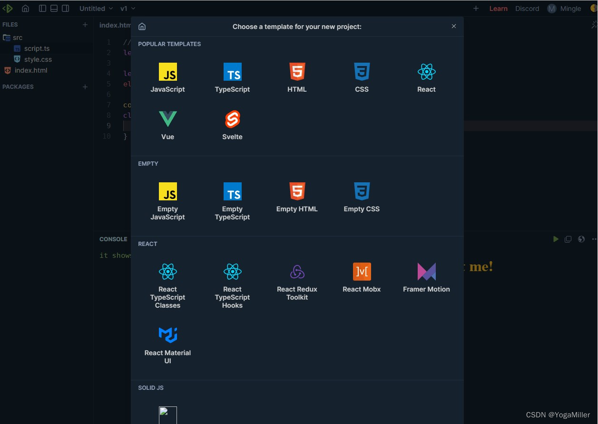Select the CSS template under Popular Templates
Image resolution: width=598 pixels, height=424 pixels.
tap(362, 78)
